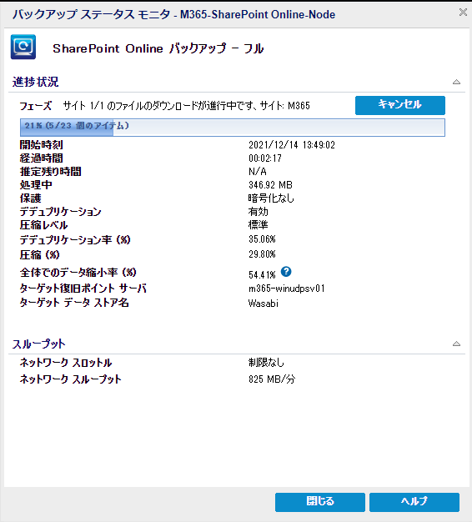
Task: Click the phase status text about site M365
Action: [187, 106]
